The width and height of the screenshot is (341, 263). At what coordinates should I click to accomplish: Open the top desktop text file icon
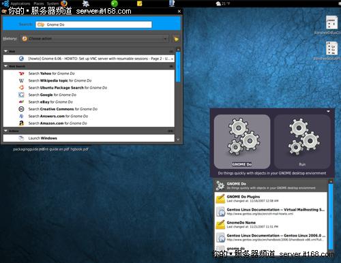[331, 22]
